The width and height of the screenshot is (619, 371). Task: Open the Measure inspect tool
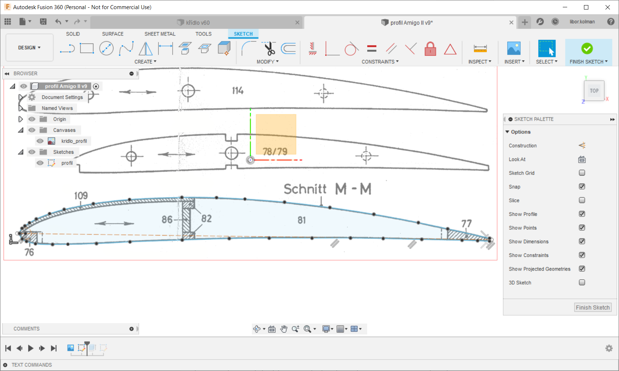pyautogui.click(x=480, y=49)
